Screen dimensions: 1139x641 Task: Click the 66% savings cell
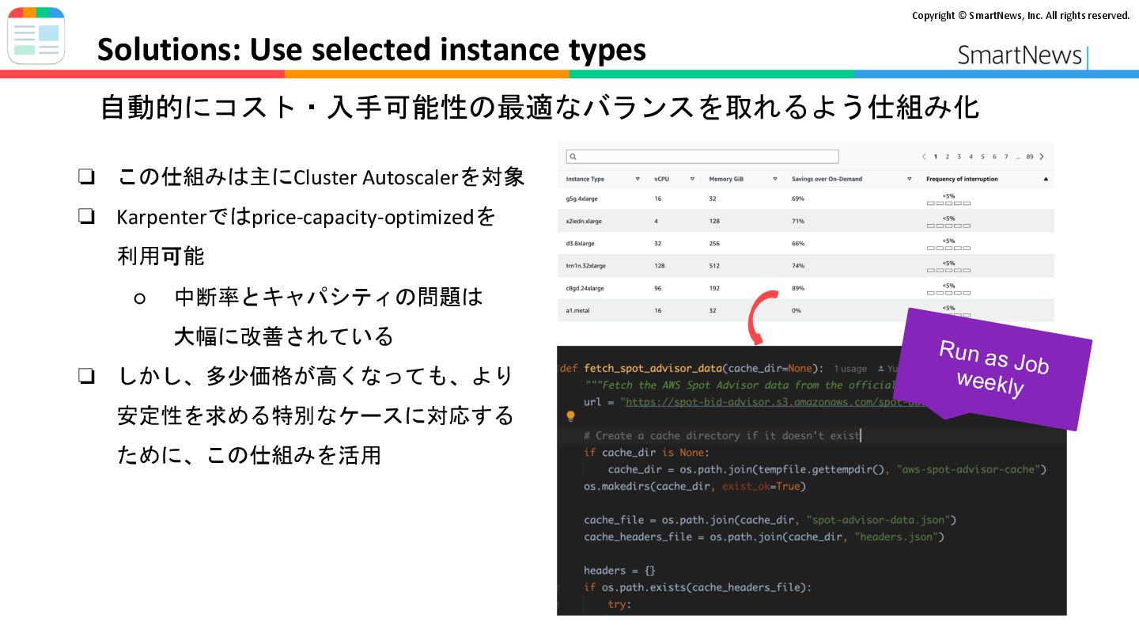[x=798, y=243]
